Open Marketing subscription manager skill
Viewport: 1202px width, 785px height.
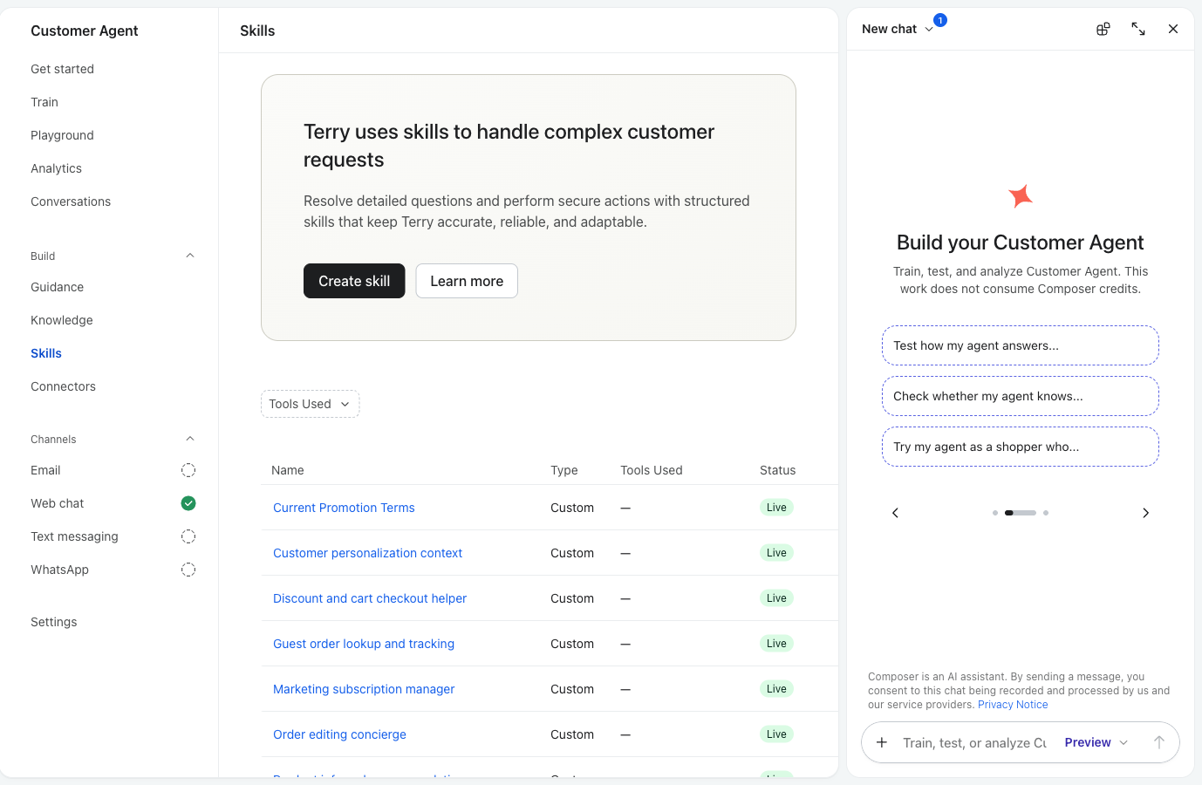point(364,689)
